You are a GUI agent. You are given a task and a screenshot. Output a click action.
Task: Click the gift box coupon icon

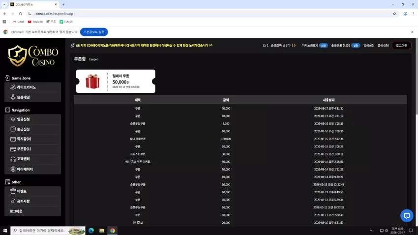tap(92, 81)
